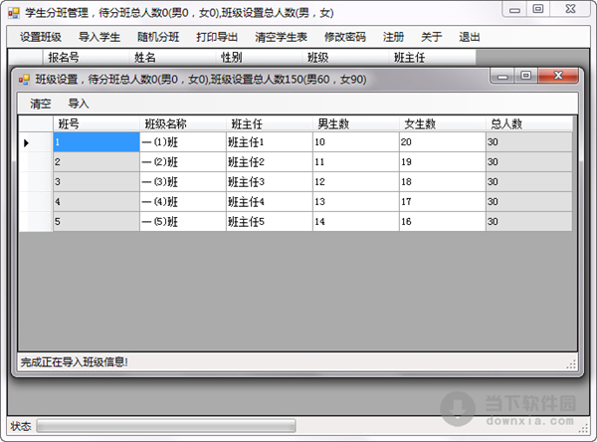The image size is (597, 442).
Task: Click 退出 to exit the application
Action: (x=470, y=37)
